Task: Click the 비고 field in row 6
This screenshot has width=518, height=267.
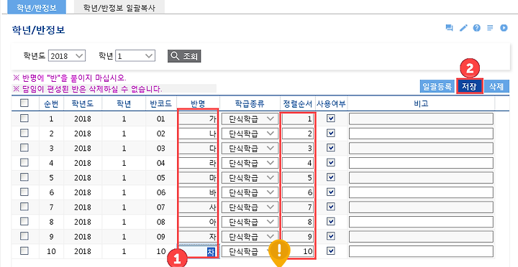Action: [x=421, y=192]
